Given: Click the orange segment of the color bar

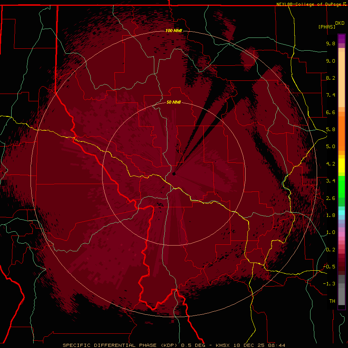Looking at the screenshot, I should (341, 133).
